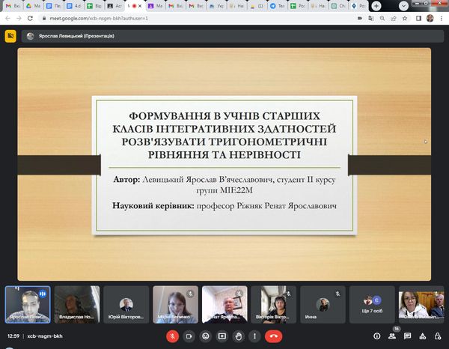Screen dimensions: 449x349
Task: Open the Activities panel
Action: pos(423,336)
